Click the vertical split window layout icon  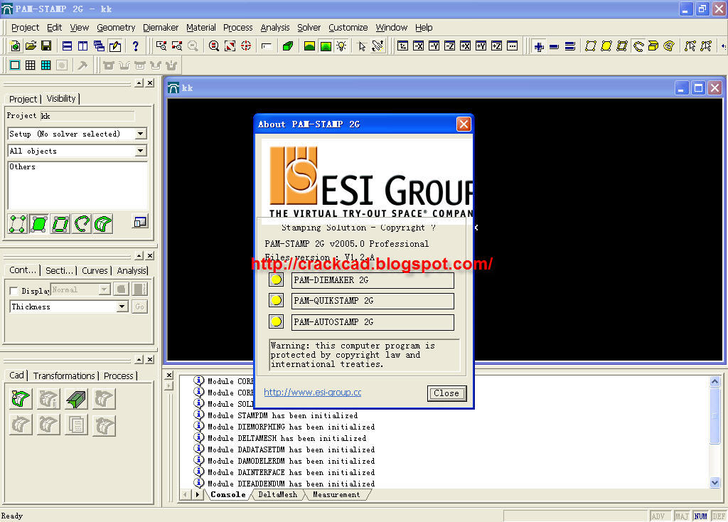(82, 46)
